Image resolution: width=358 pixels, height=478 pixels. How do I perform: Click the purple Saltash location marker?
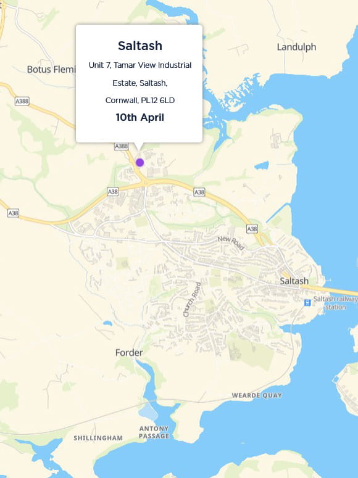[139, 162]
